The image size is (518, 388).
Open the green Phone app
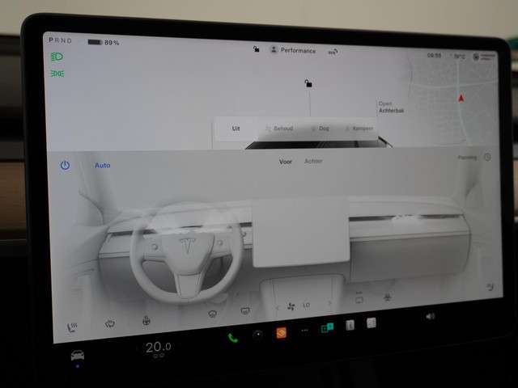[233, 338]
